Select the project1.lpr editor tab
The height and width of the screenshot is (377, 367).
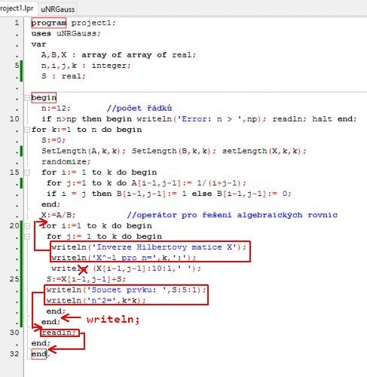coord(17,8)
